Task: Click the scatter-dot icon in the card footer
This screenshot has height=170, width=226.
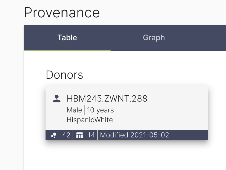Action: point(53,135)
